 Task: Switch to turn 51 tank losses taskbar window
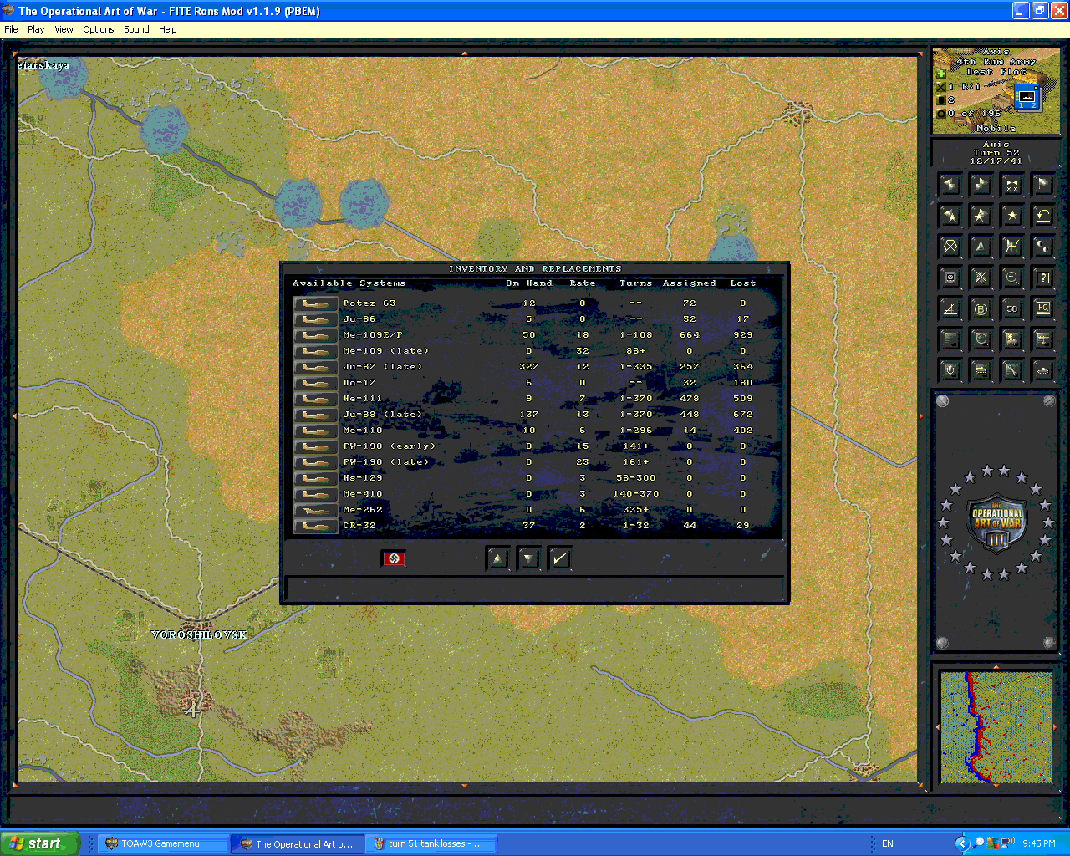(431, 844)
